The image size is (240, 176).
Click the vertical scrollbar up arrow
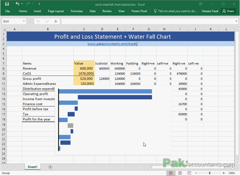tap(237, 29)
